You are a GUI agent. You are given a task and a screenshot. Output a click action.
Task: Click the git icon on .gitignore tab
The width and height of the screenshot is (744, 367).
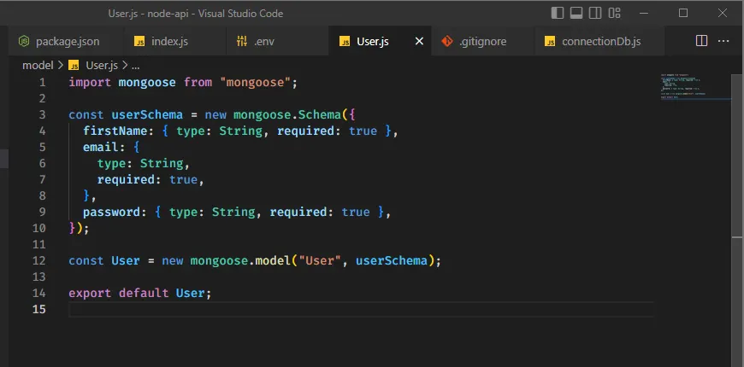(x=447, y=41)
